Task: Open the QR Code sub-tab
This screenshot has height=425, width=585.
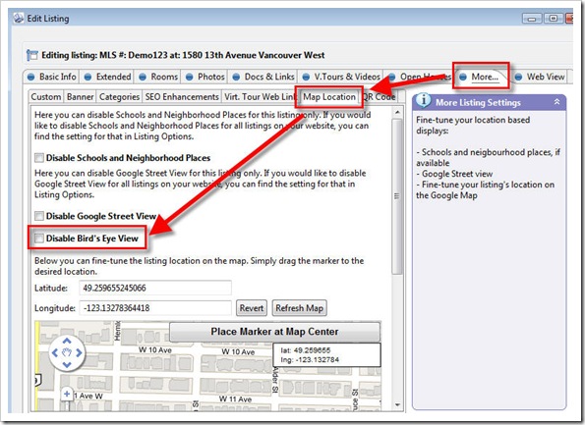Action: point(379,97)
